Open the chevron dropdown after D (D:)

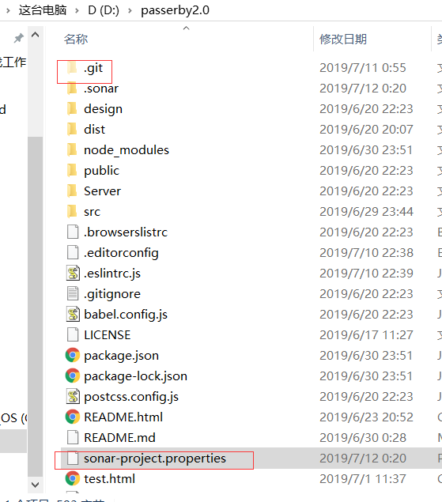(x=130, y=10)
